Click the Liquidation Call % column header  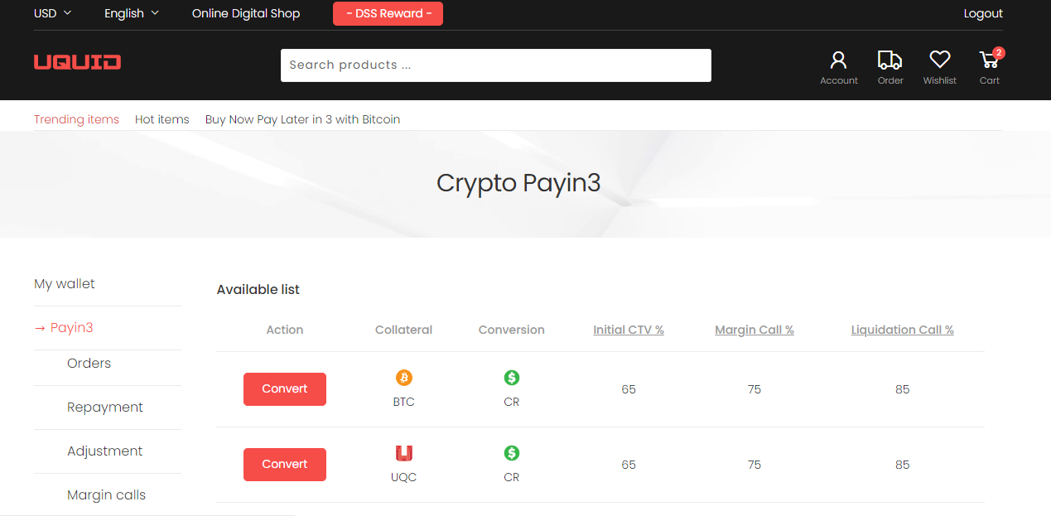point(903,330)
